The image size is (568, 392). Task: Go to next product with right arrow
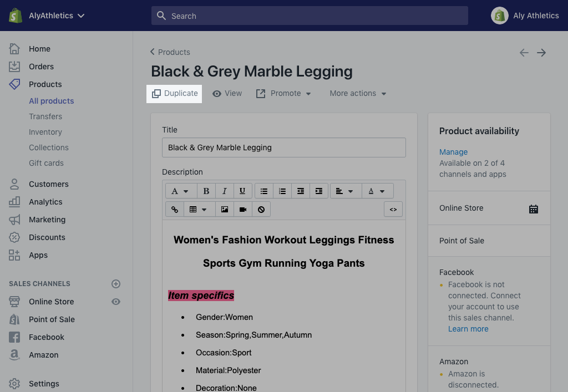[x=541, y=53]
